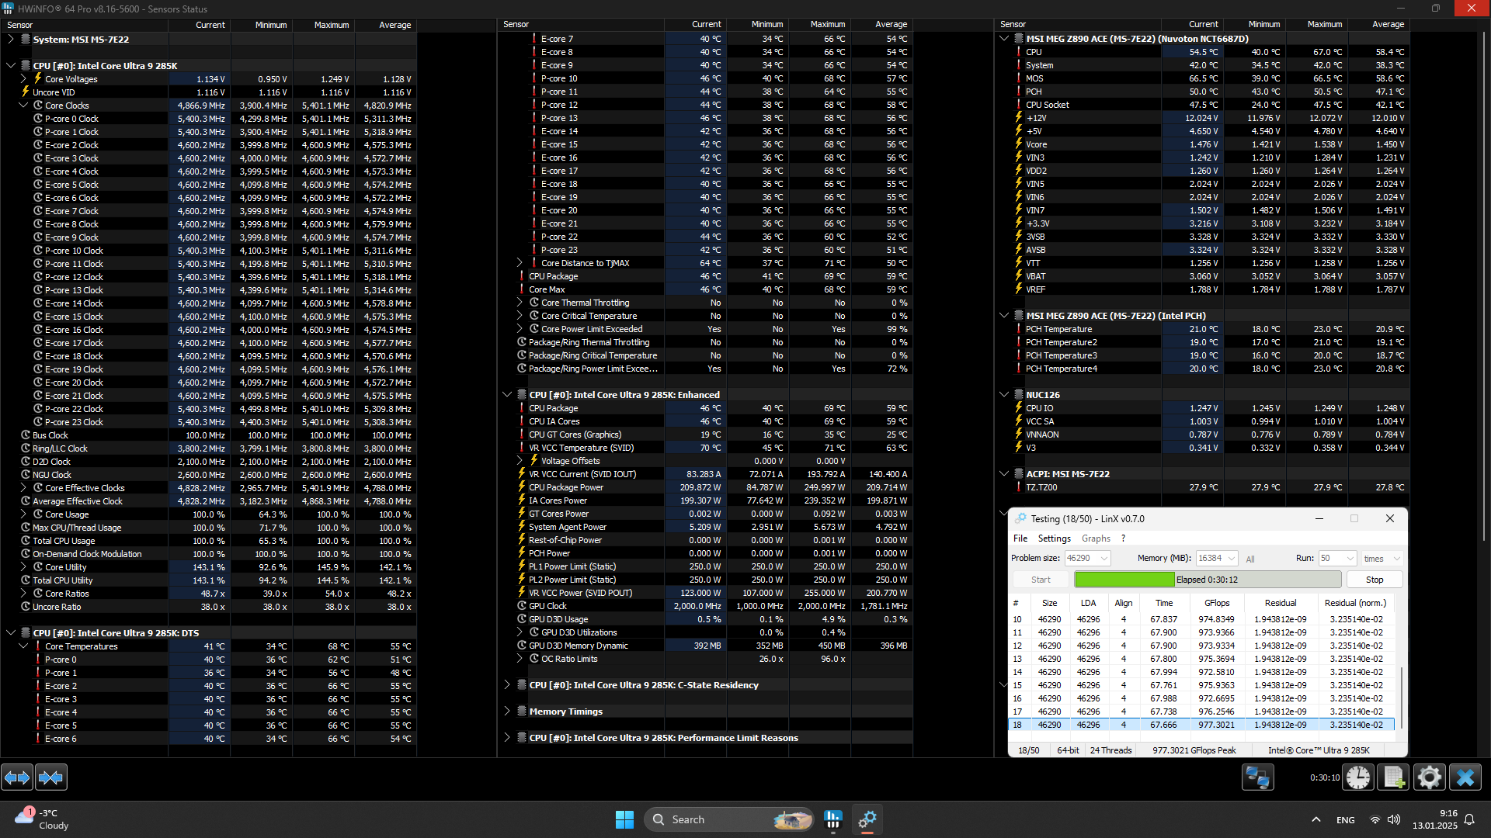Open the remote network monitoring icon

(1257, 777)
